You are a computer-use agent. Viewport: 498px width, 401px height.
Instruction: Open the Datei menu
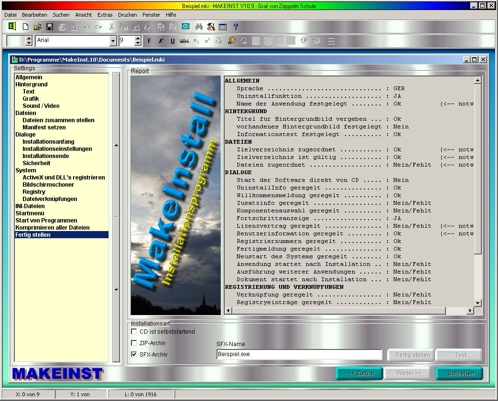pyautogui.click(x=11, y=15)
